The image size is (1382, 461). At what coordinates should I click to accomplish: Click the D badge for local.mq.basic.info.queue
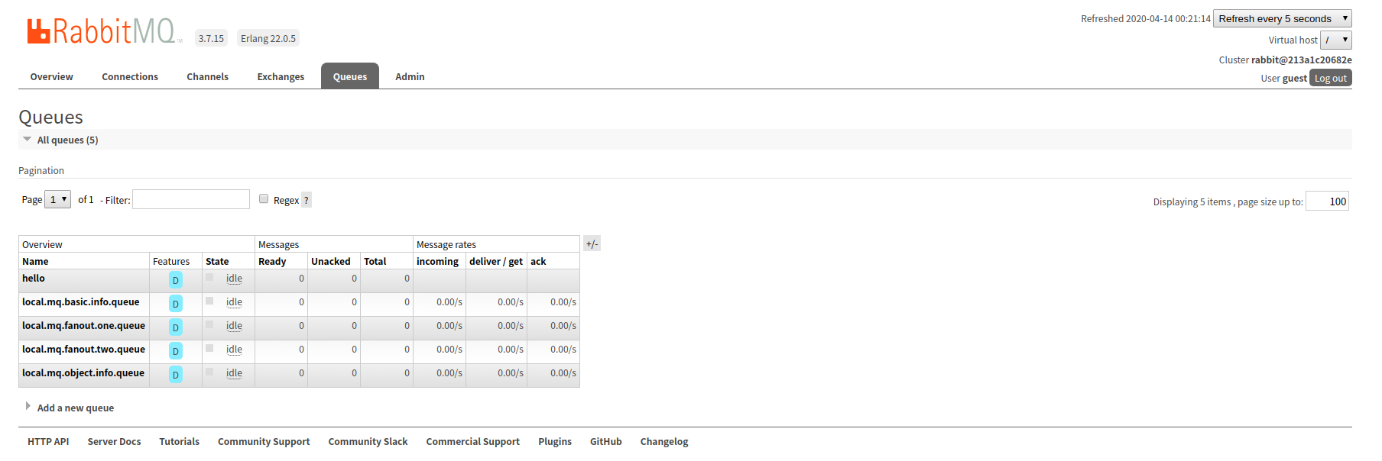pos(176,304)
